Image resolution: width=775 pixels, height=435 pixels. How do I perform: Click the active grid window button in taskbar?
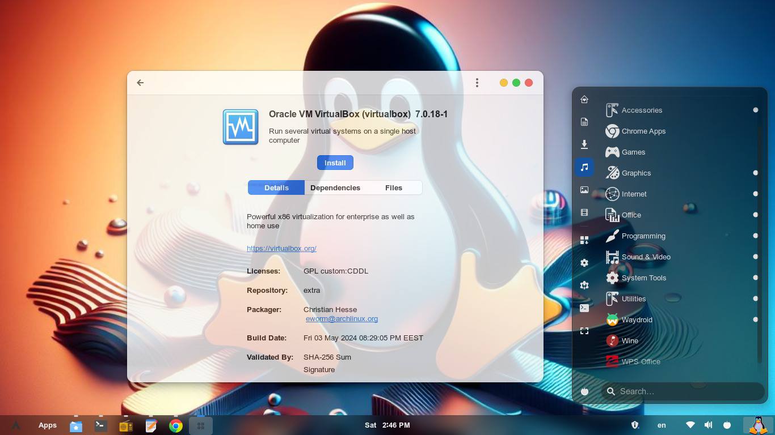[201, 425]
